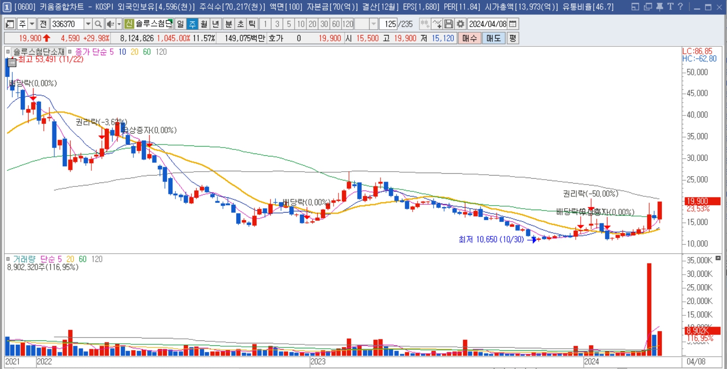
Task: Choose the 5 interval preset
Action: point(289,24)
